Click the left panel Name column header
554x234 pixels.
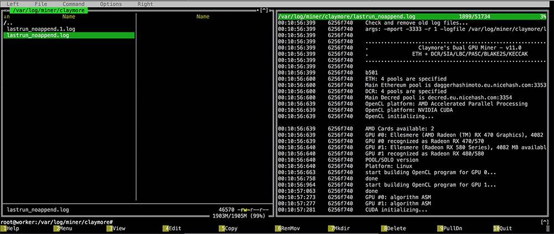pyautogui.click(x=69, y=17)
